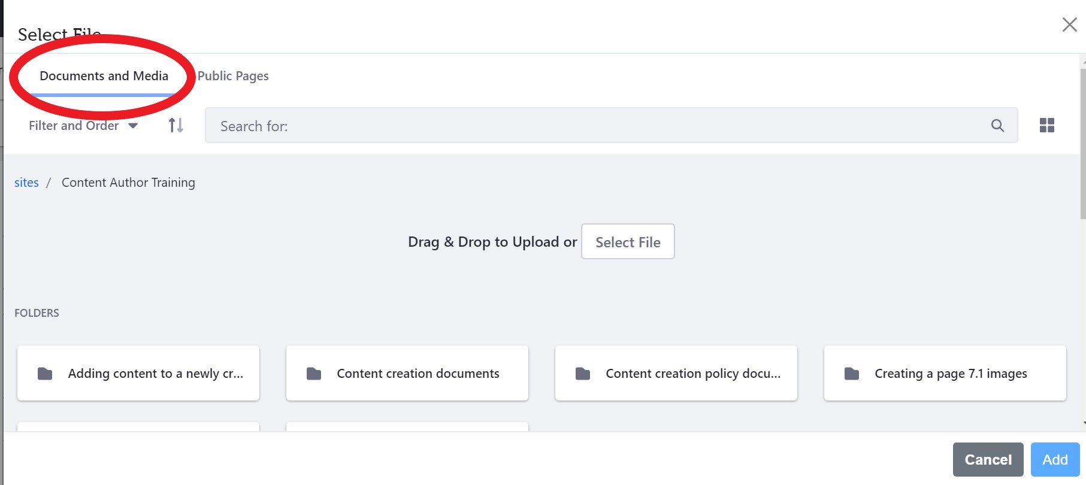Follow the sites breadcrumb link

pos(26,183)
